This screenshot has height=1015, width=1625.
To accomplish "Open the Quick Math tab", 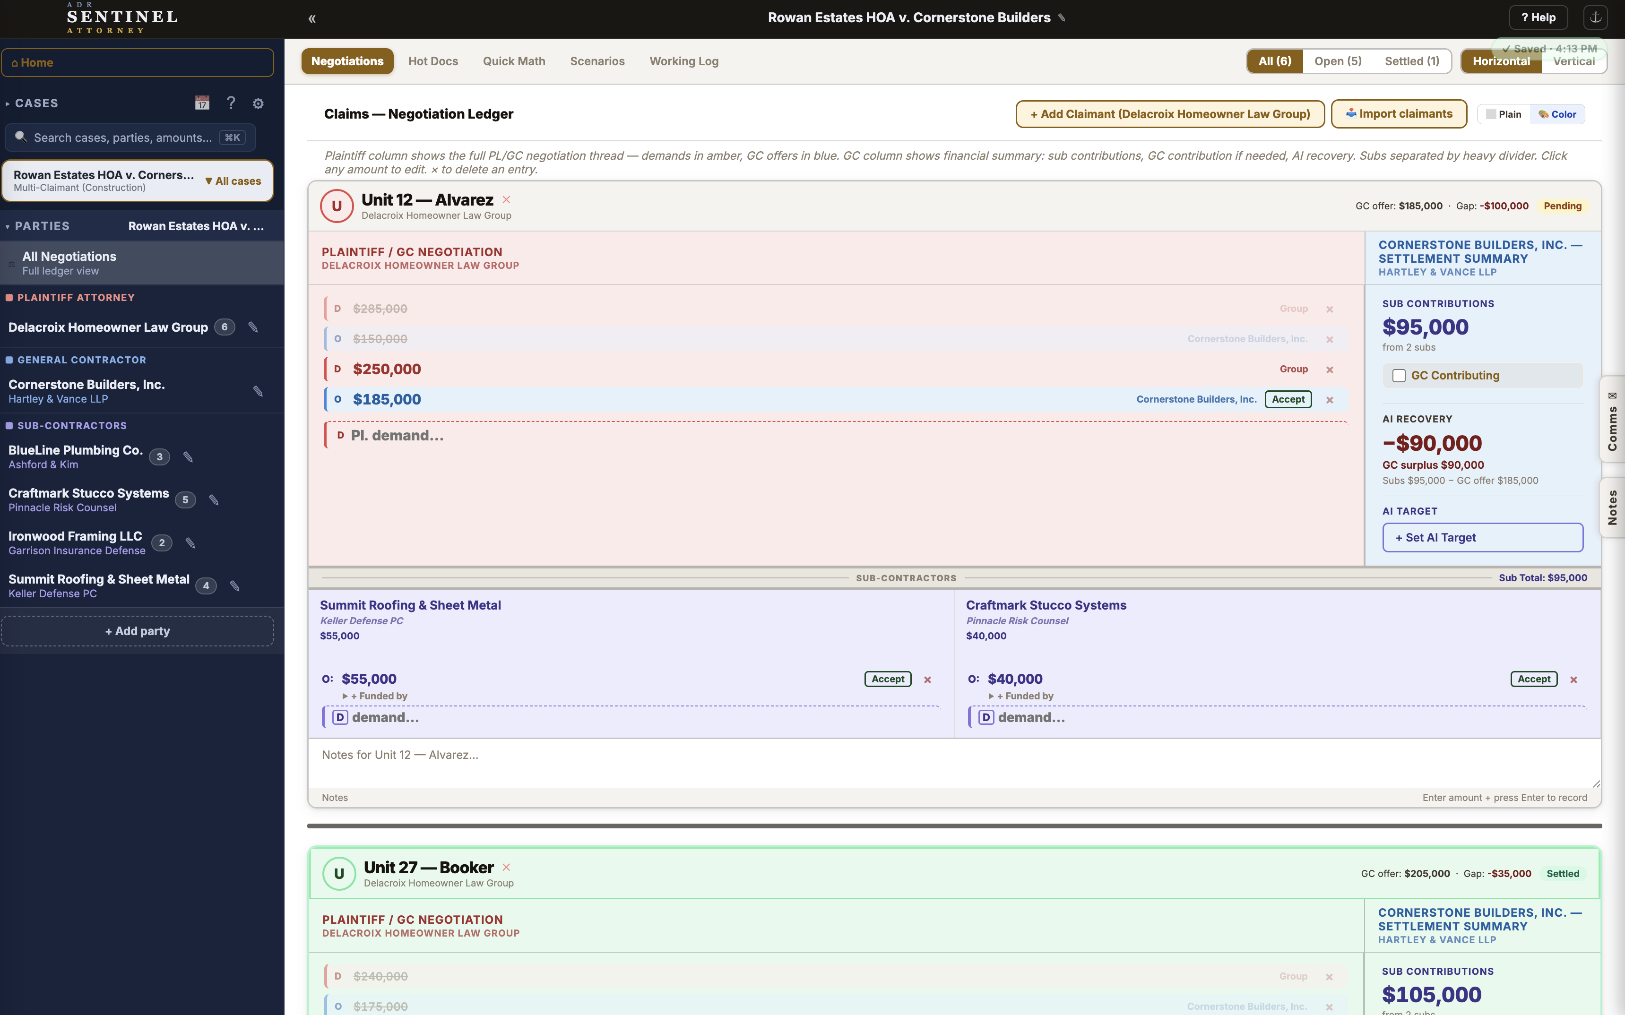I will (x=514, y=61).
